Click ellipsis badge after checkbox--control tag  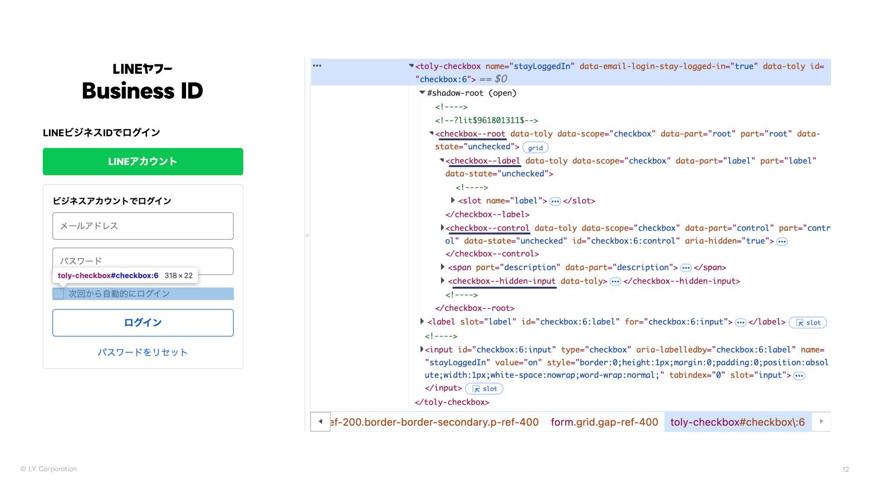point(782,242)
